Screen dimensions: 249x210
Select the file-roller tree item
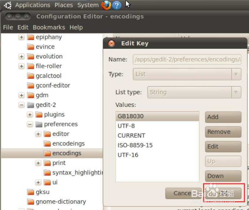click(49, 66)
